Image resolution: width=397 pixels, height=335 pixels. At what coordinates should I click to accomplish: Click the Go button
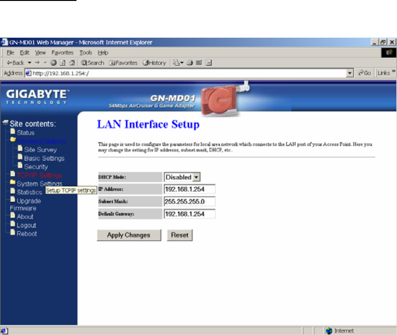(x=365, y=73)
